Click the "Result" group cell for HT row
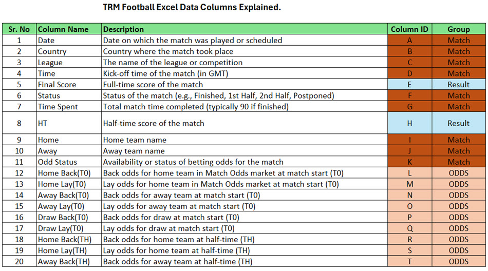This screenshot has width=488, height=271. tap(459, 123)
